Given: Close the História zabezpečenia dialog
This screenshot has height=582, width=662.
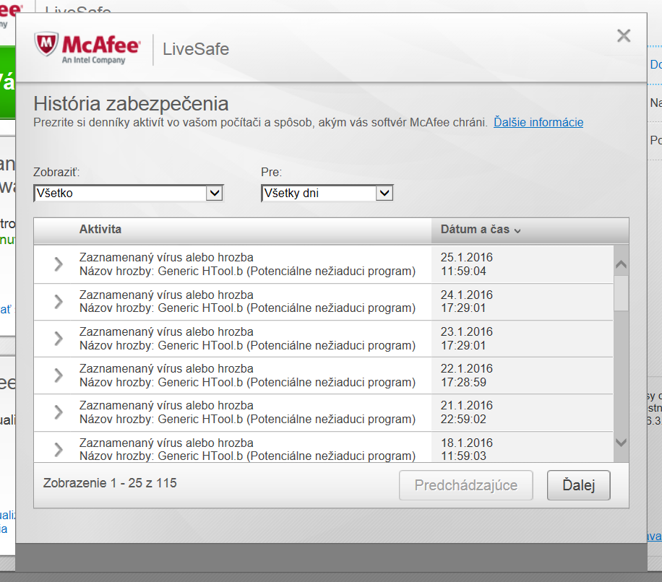Looking at the screenshot, I should click(x=624, y=36).
